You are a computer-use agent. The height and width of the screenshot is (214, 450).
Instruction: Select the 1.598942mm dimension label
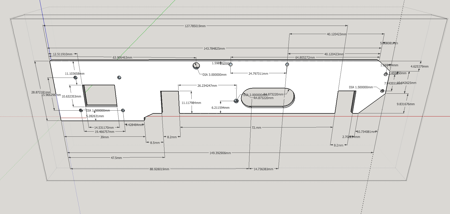[x=221, y=63]
